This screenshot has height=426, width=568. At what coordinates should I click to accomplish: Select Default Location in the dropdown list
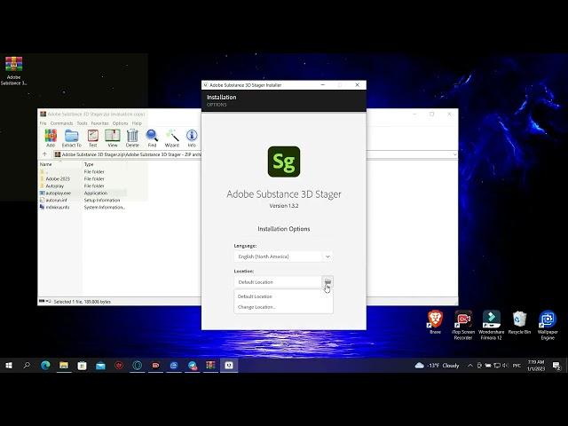[283, 296]
